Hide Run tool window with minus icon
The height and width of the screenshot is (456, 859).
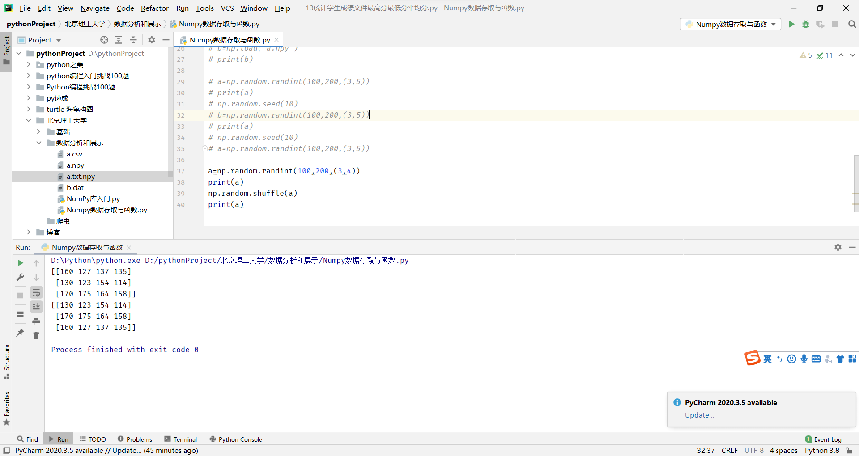(852, 247)
